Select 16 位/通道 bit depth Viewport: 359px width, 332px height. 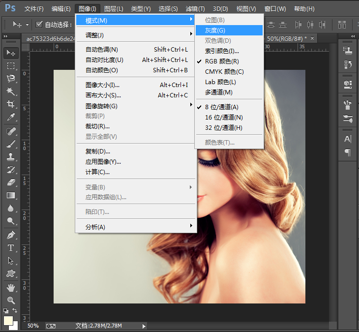coord(224,118)
